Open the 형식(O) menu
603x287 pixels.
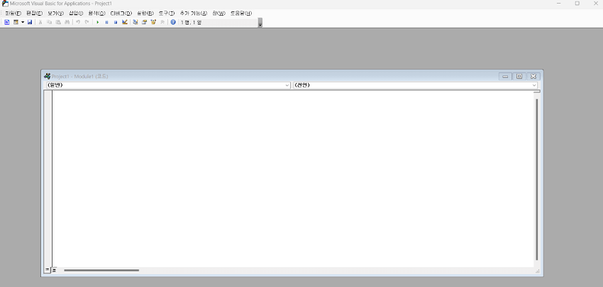pyautogui.click(x=96, y=13)
